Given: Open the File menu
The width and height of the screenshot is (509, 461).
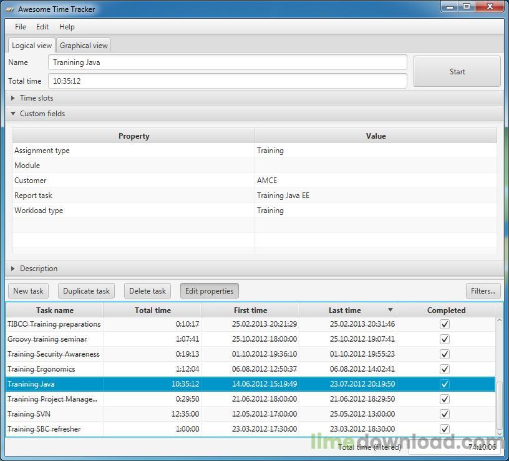Looking at the screenshot, I should tap(21, 27).
